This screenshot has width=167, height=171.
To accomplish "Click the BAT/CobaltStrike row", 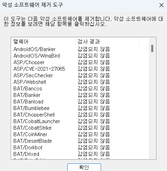I will tap(32, 128).
